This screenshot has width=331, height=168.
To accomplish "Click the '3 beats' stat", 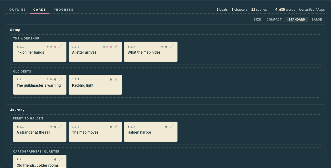I will 222,10.
